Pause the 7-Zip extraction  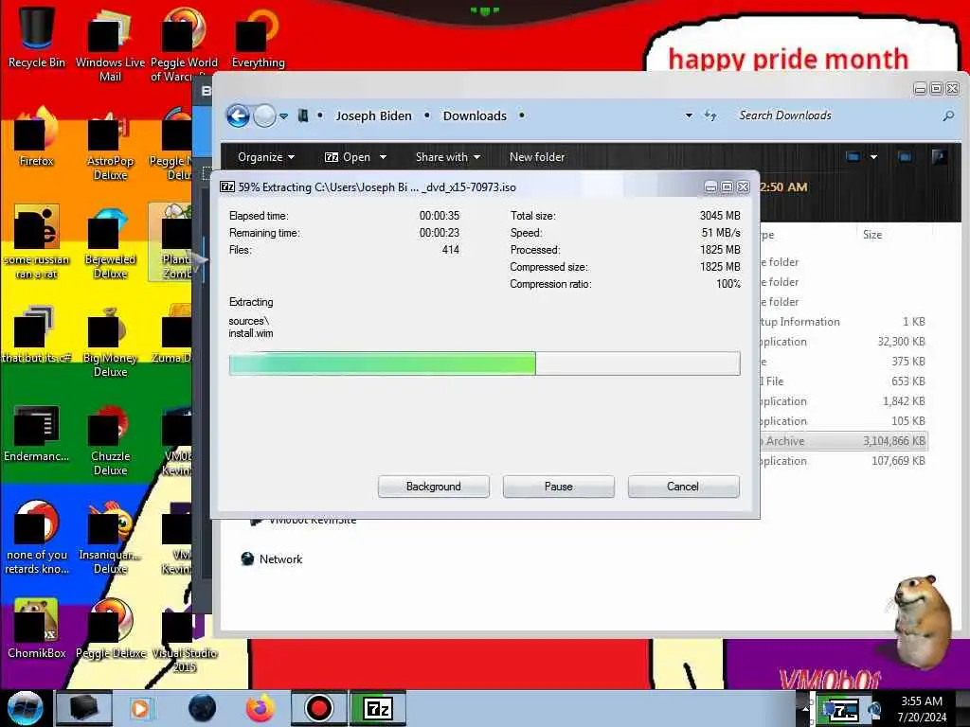point(559,487)
